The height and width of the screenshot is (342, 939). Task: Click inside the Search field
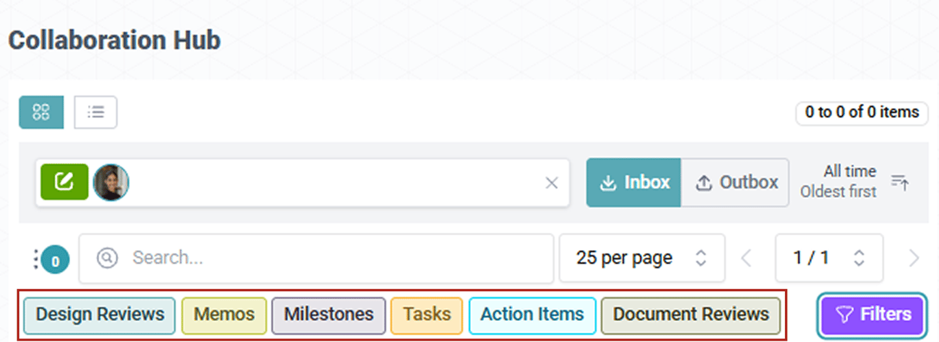click(316, 258)
